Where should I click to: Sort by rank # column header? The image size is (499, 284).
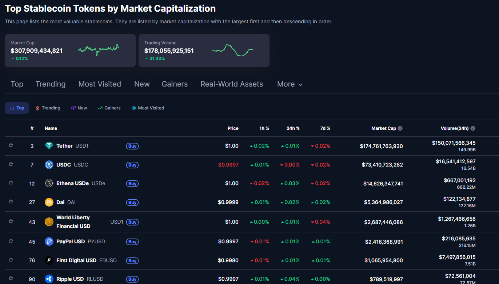click(x=32, y=128)
